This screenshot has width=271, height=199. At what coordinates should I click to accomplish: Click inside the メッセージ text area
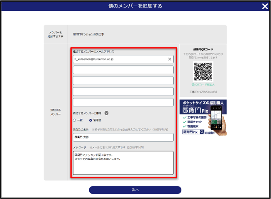pos(123,163)
